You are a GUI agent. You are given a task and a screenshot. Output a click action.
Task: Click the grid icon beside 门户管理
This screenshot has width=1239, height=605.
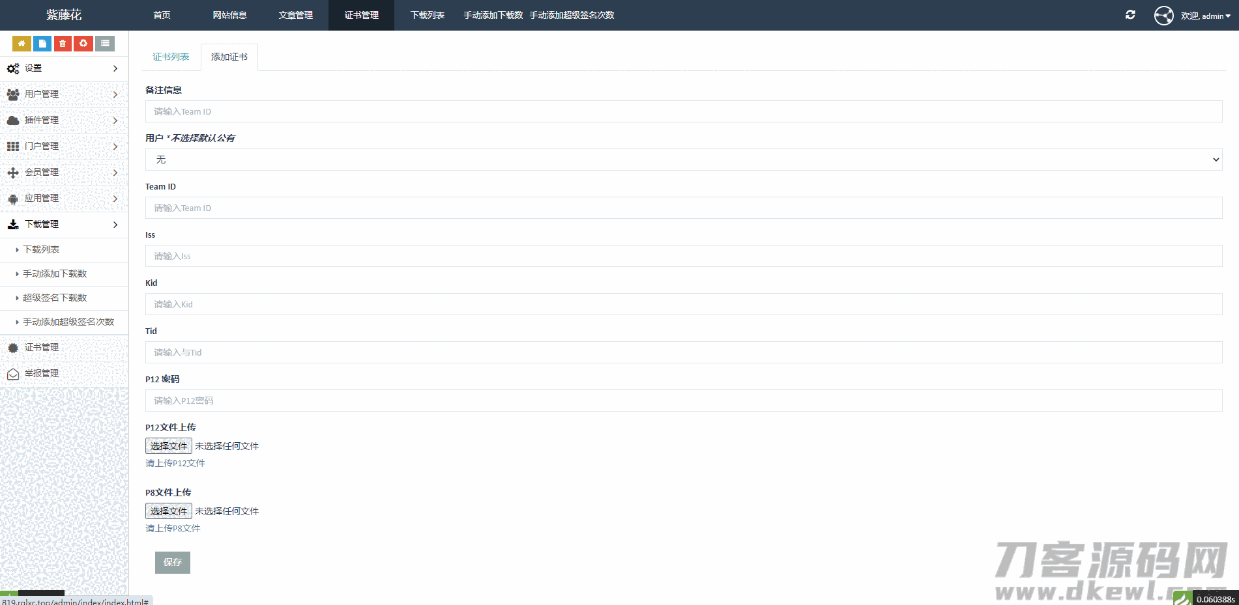(13, 147)
